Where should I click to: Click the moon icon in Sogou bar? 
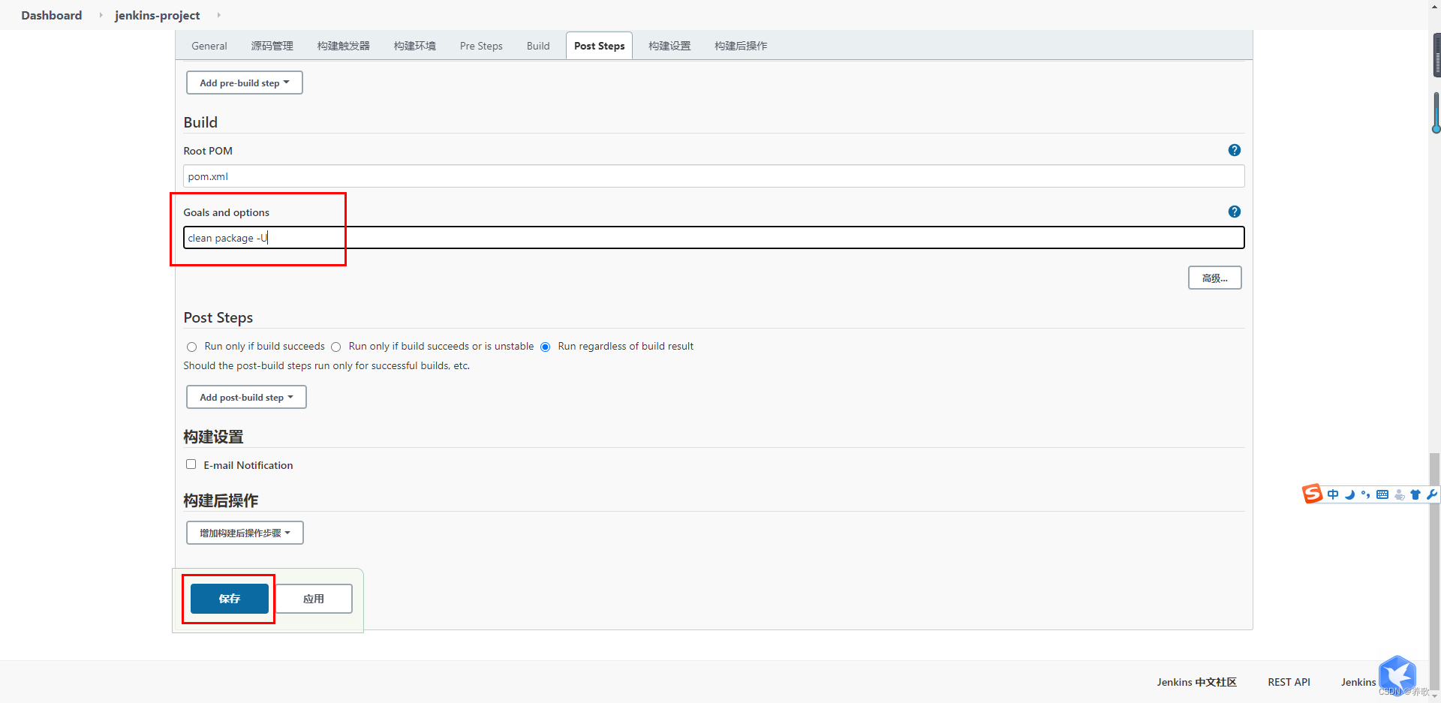tap(1349, 494)
